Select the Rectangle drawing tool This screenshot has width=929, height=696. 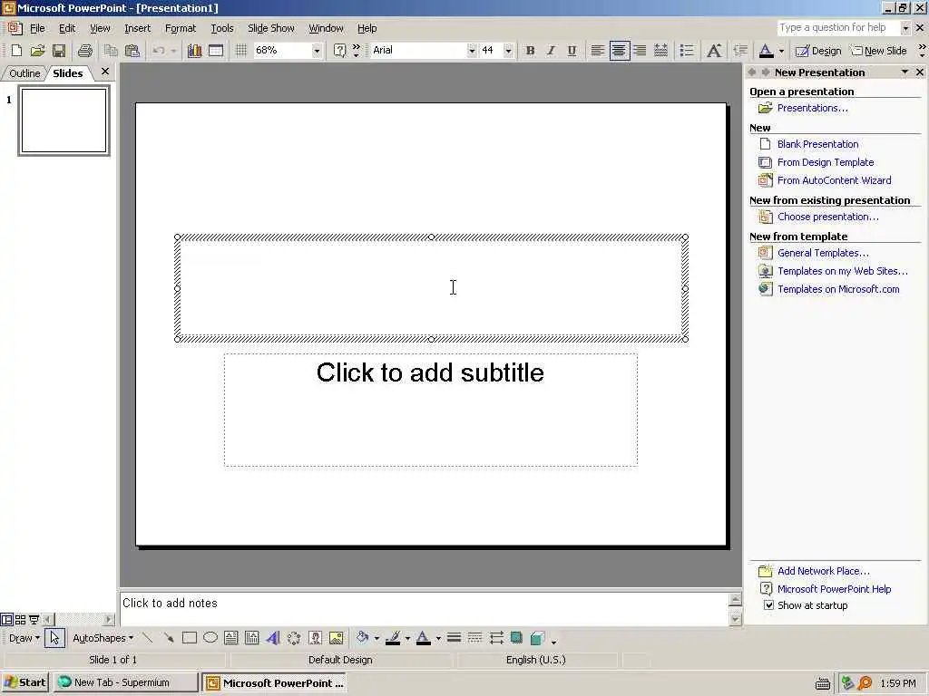190,637
